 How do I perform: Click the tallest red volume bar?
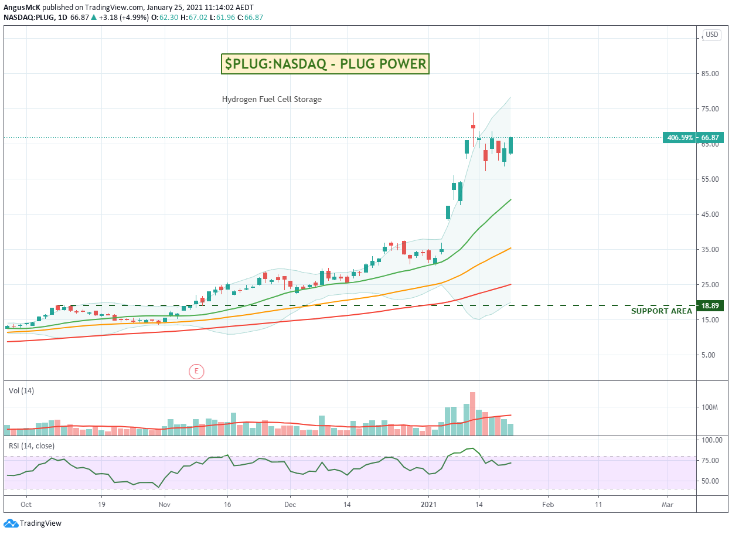point(472,413)
